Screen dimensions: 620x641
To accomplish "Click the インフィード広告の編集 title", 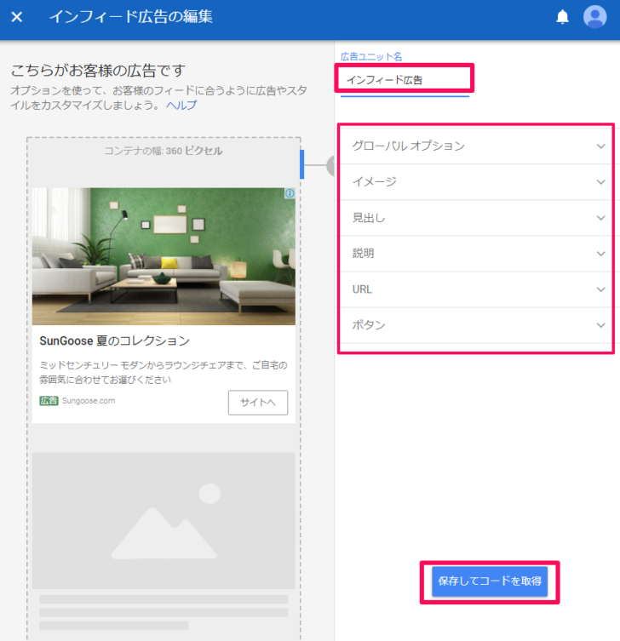I will (x=131, y=17).
